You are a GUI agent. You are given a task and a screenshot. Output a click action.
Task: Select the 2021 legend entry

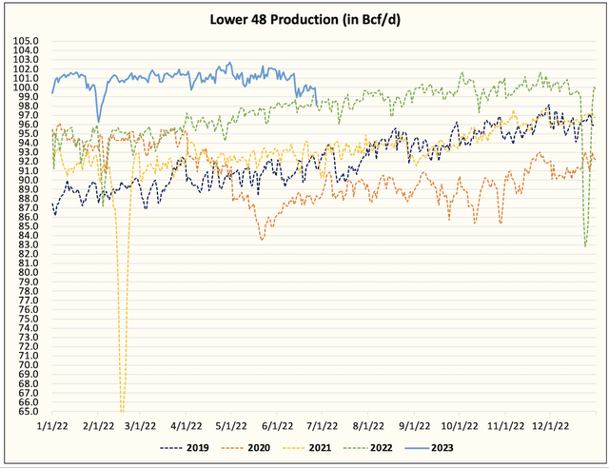coord(306,448)
